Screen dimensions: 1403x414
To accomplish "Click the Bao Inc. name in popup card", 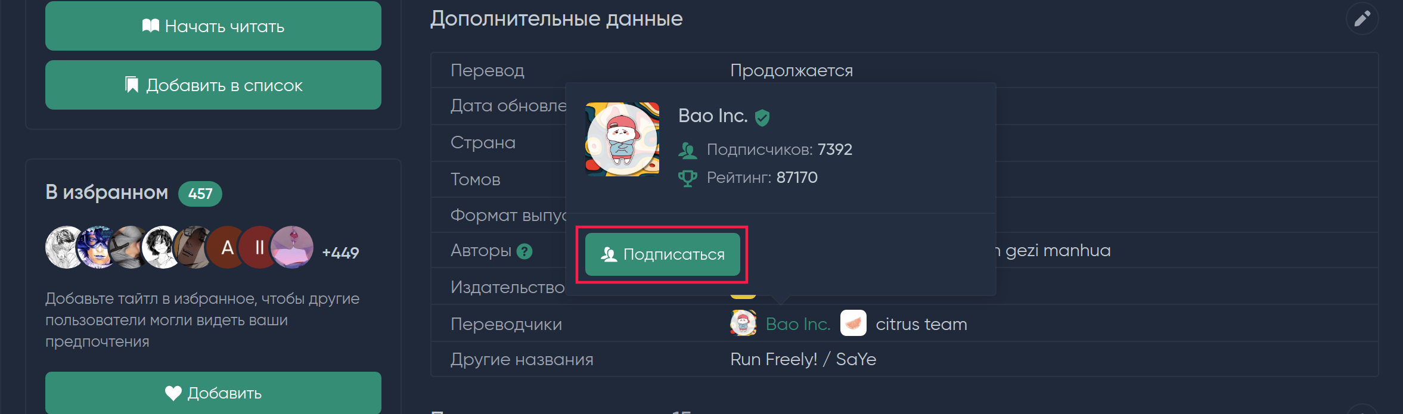I will click(x=713, y=116).
